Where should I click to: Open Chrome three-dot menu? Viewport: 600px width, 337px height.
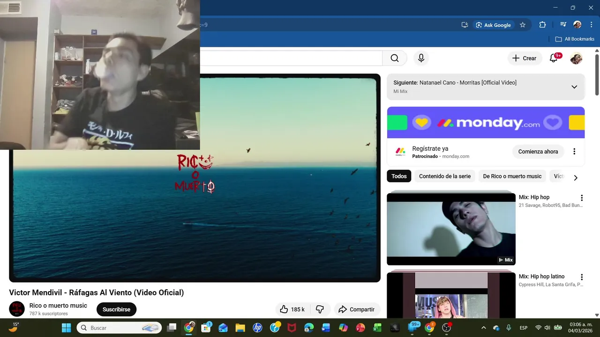click(591, 25)
